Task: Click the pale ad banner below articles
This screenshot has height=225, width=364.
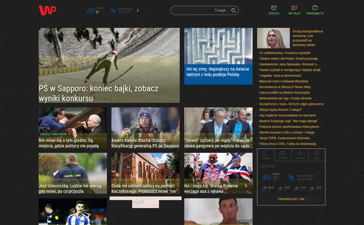Action: (x=146, y=202)
